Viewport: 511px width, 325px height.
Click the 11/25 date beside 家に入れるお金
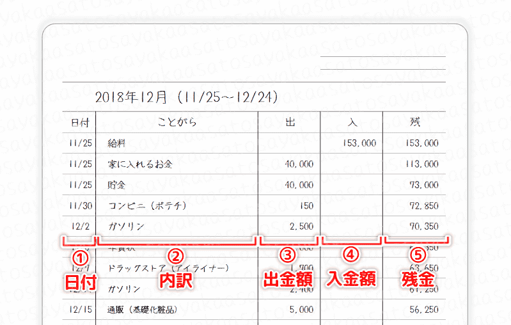coord(81,164)
